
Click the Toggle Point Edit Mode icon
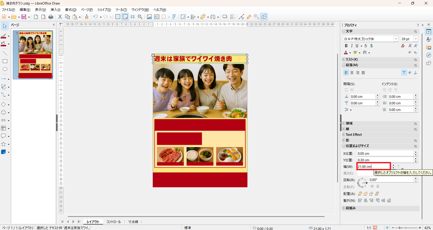click(242, 17)
